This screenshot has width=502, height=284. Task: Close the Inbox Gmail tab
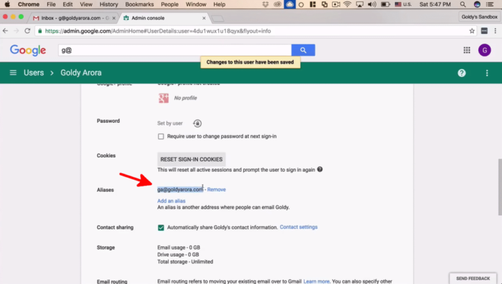pos(114,18)
